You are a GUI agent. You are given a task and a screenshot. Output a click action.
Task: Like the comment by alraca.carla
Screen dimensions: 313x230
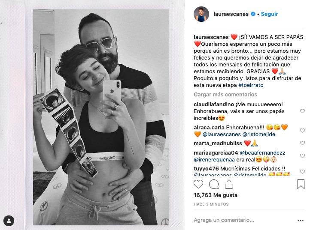(302, 131)
